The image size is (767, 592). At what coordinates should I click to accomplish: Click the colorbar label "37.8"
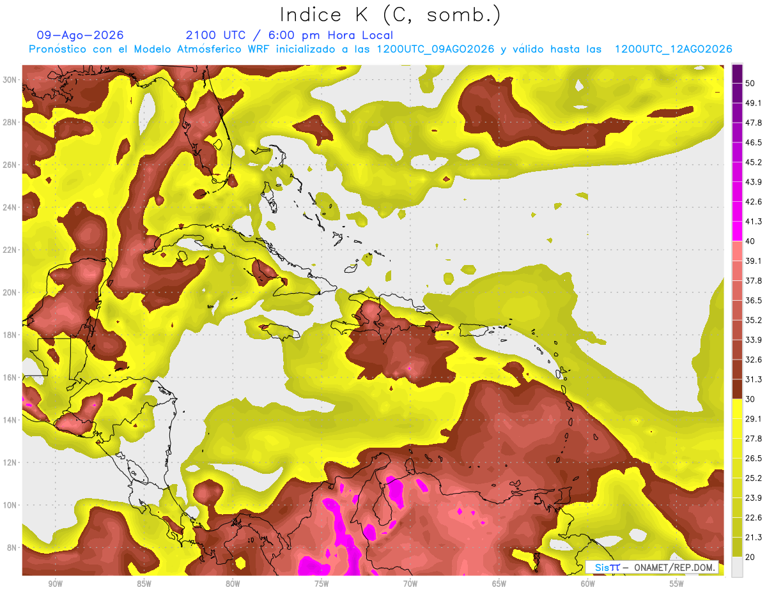point(753,281)
